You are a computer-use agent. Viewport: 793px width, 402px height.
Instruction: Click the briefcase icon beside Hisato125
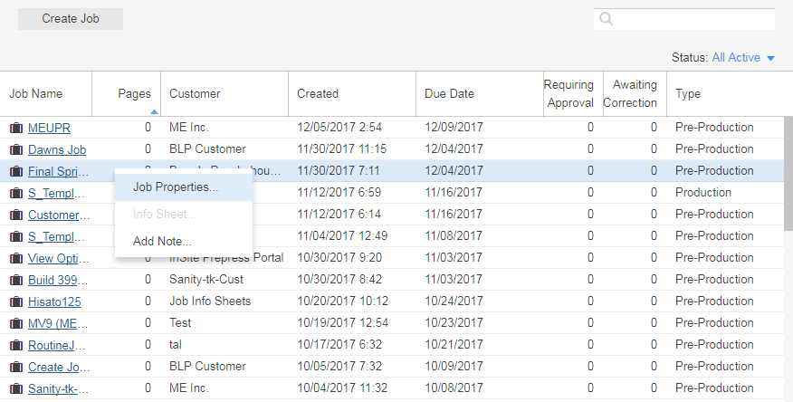coord(15,301)
